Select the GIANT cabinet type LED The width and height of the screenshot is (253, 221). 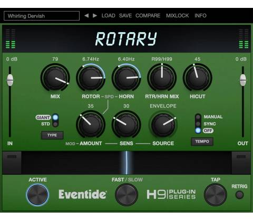55,117
